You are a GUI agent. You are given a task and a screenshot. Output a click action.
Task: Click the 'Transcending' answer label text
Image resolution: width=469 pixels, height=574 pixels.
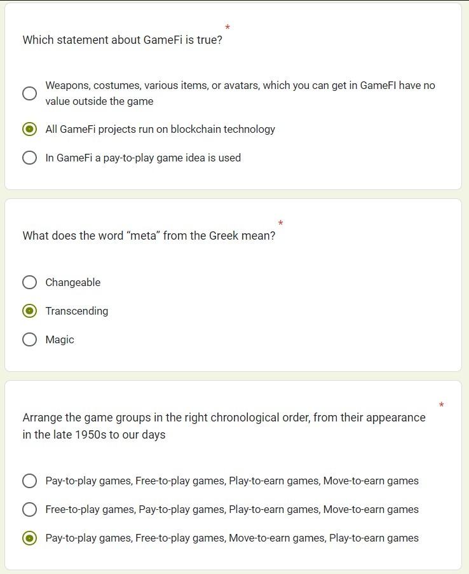pyautogui.click(x=77, y=311)
